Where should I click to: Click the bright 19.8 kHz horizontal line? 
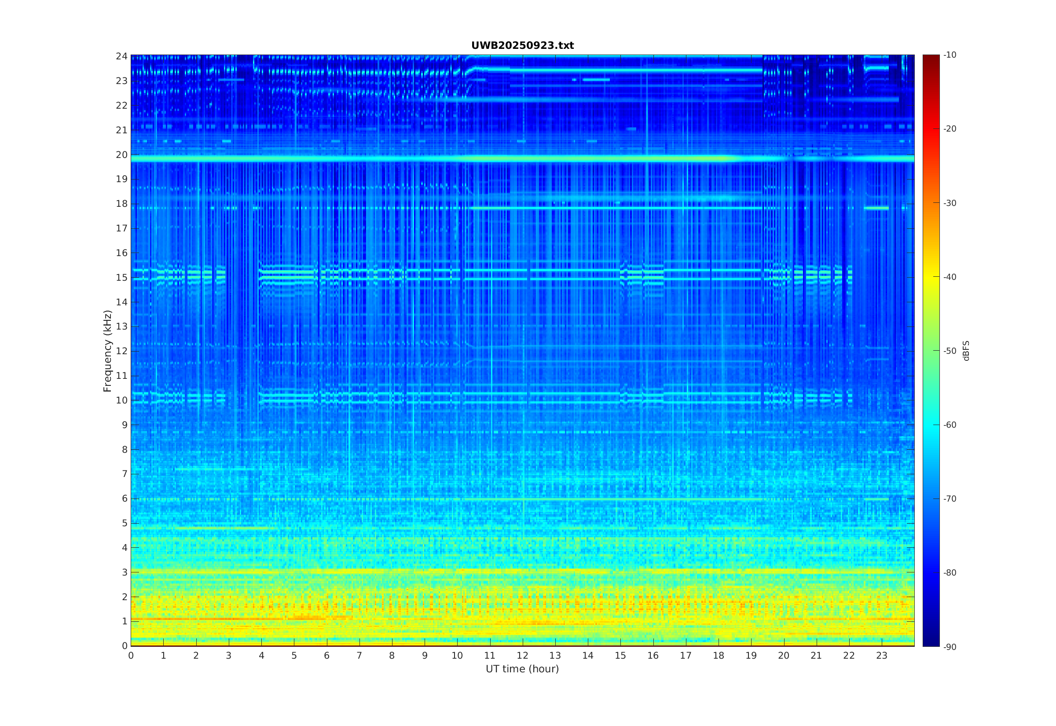(x=522, y=159)
